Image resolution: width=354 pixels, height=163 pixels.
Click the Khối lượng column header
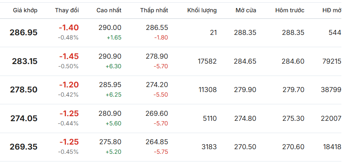point(202,10)
